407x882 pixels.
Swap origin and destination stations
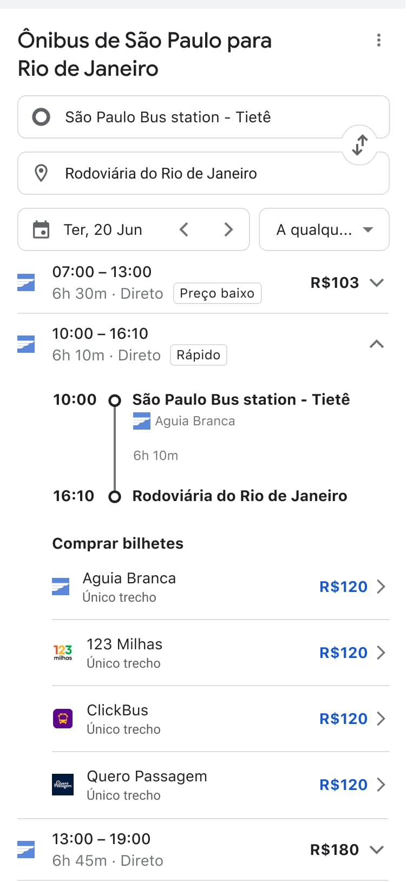click(360, 145)
